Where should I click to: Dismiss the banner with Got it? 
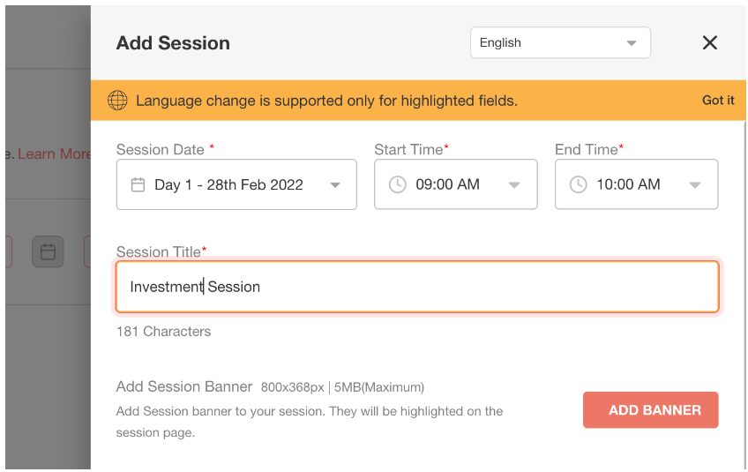(x=718, y=101)
